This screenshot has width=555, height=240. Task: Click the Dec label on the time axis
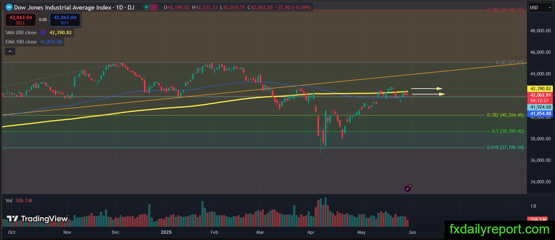tap(116, 232)
